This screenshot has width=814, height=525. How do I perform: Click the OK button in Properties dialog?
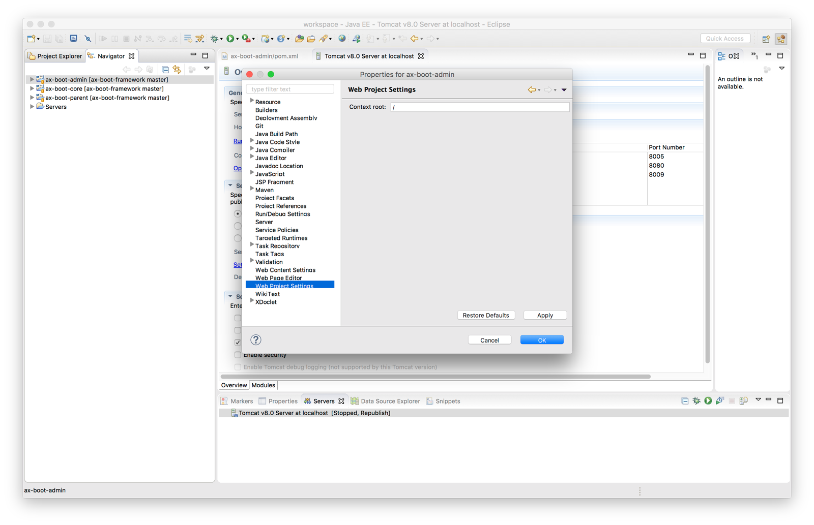542,340
